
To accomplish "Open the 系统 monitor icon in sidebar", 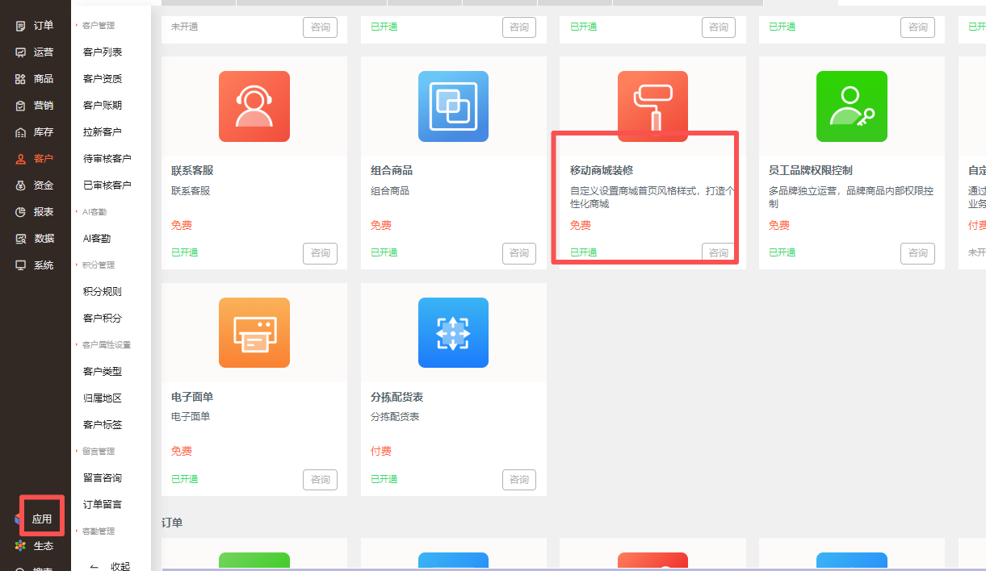I will [21, 265].
